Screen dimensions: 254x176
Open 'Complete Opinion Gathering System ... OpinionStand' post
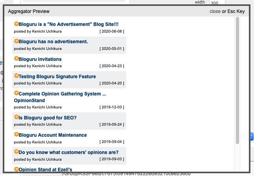(x=60, y=97)
